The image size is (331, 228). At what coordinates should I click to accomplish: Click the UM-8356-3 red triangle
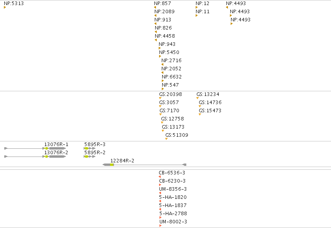click(160, 193)
